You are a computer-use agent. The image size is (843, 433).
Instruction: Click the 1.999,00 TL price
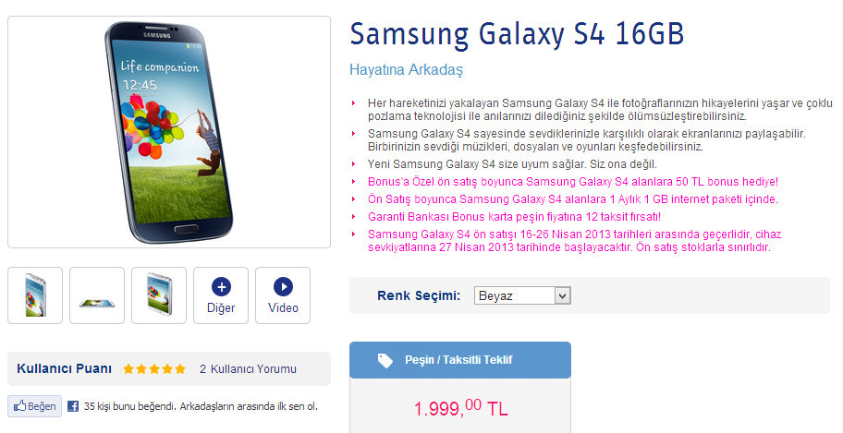point(460,408)
